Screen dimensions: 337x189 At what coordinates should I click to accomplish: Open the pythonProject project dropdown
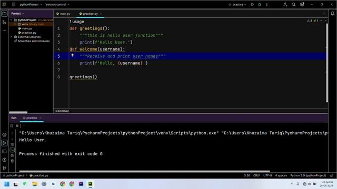coord(31,4)
